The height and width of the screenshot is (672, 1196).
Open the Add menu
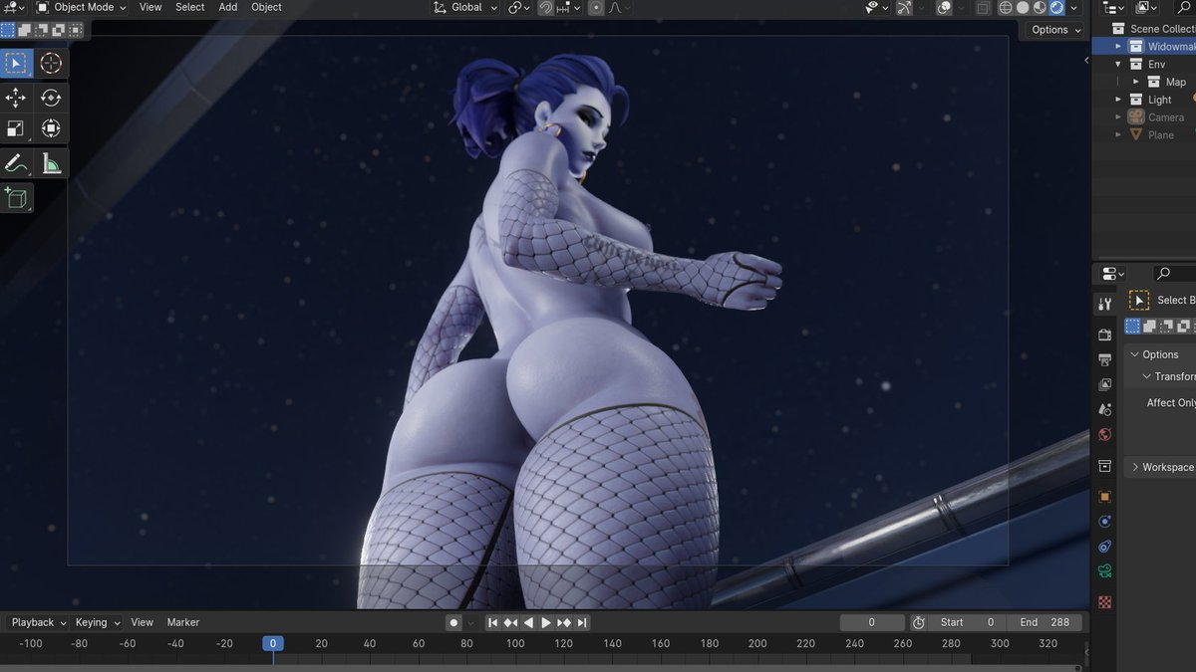pyautogui.click(x=228, y=7)
